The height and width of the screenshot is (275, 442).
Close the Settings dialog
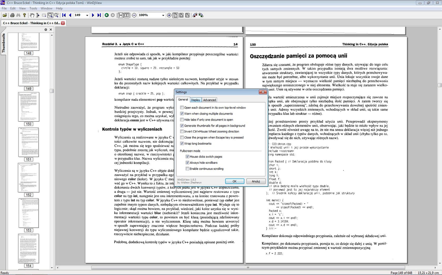[263, 92]
